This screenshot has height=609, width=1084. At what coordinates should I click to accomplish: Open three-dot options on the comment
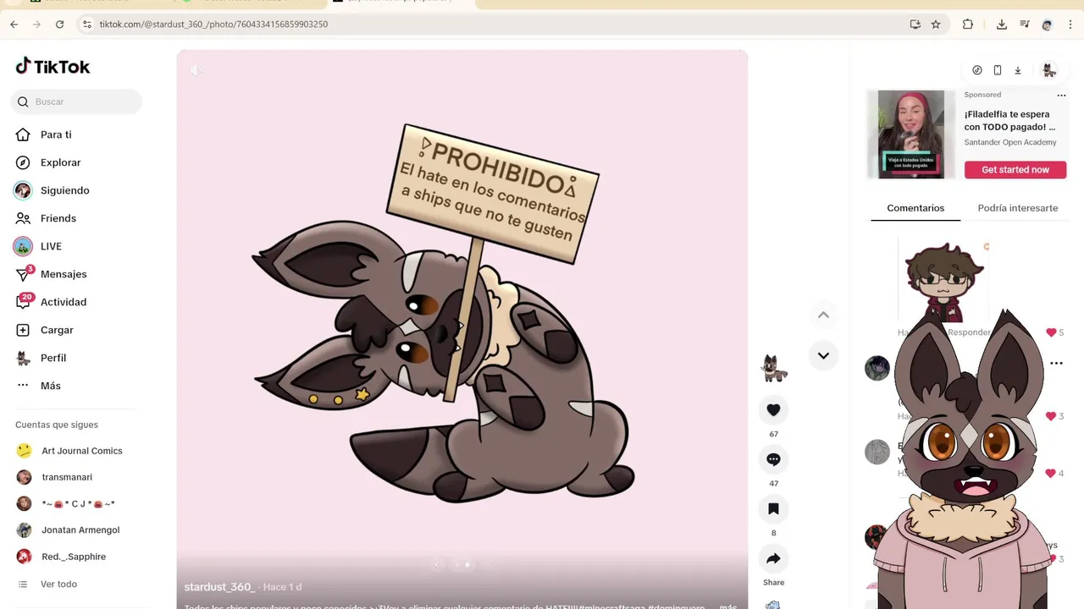(x=1056, y=363)
